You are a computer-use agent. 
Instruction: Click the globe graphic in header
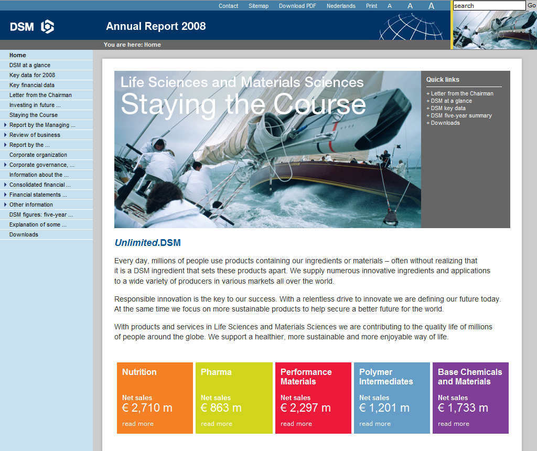click(411, 27)
